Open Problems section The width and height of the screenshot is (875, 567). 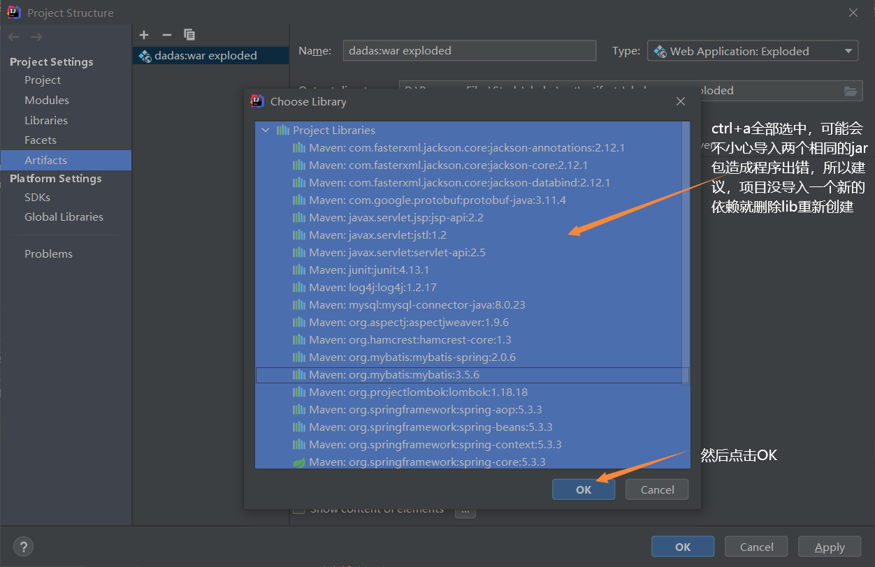click(48, 254)
